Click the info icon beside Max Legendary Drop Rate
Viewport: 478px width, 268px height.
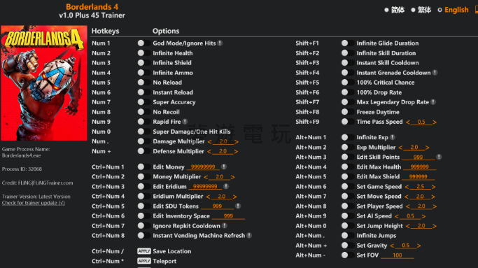pos(433,102)
